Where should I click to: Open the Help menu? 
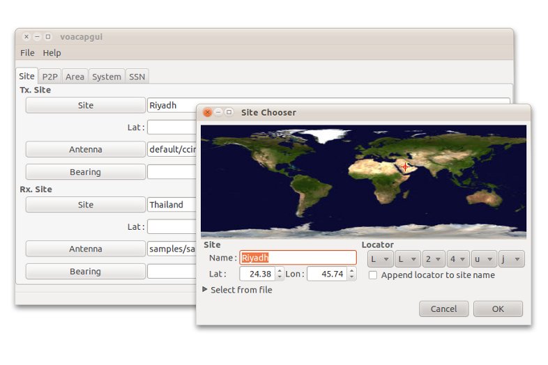(x=52, y=53)
